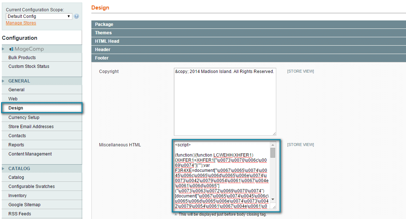
Task: Open Bulk Products configuration
Action: coord(22,58)
